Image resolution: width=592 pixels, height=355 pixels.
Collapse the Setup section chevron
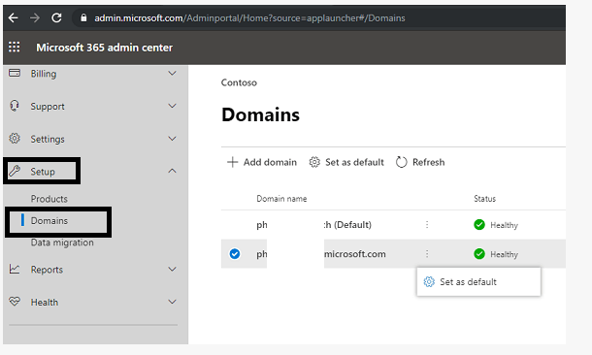point(172,171)
